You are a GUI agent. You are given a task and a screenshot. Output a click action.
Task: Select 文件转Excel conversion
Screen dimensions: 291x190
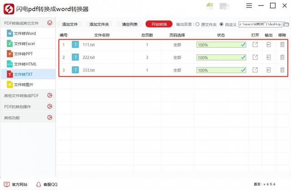(x=28, y=44)
